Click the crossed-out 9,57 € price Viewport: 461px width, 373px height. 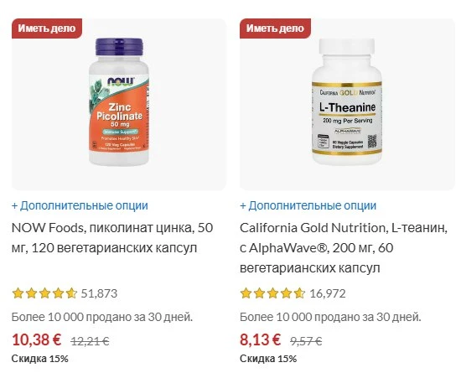pos(306,341)
